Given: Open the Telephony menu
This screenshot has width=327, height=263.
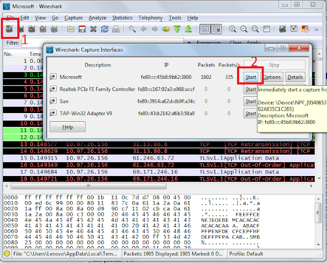Looking at the screenshot, I should [150, 18].
